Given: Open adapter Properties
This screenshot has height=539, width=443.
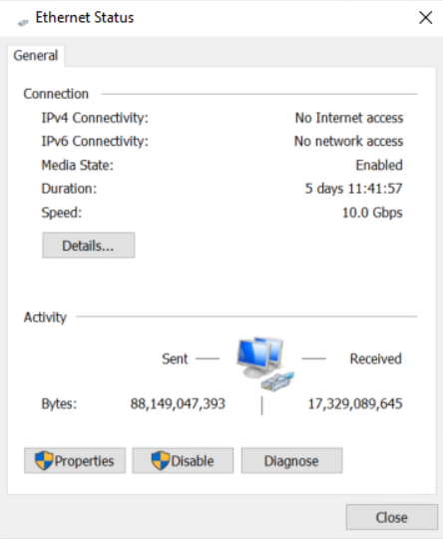Looking at the screenshot, I should point(75,460).
